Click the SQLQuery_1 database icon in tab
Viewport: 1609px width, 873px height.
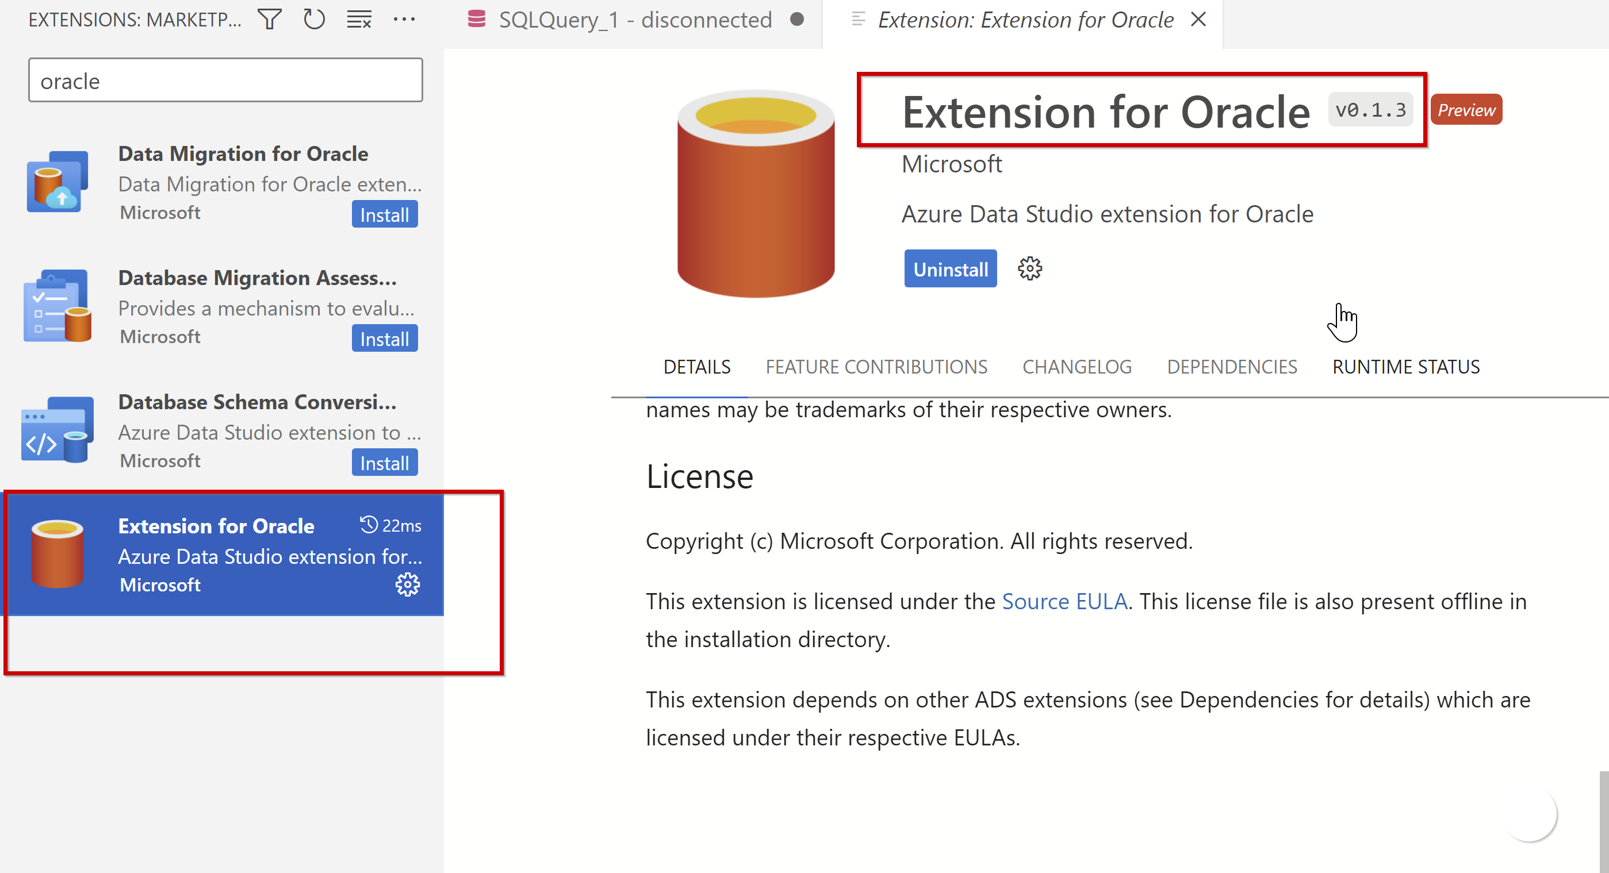477,20
